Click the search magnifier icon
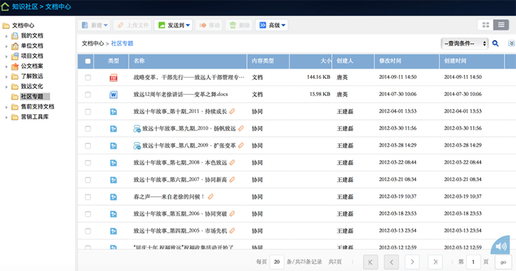The height and width of the screenshot is (271, 516). coord(495,44)
